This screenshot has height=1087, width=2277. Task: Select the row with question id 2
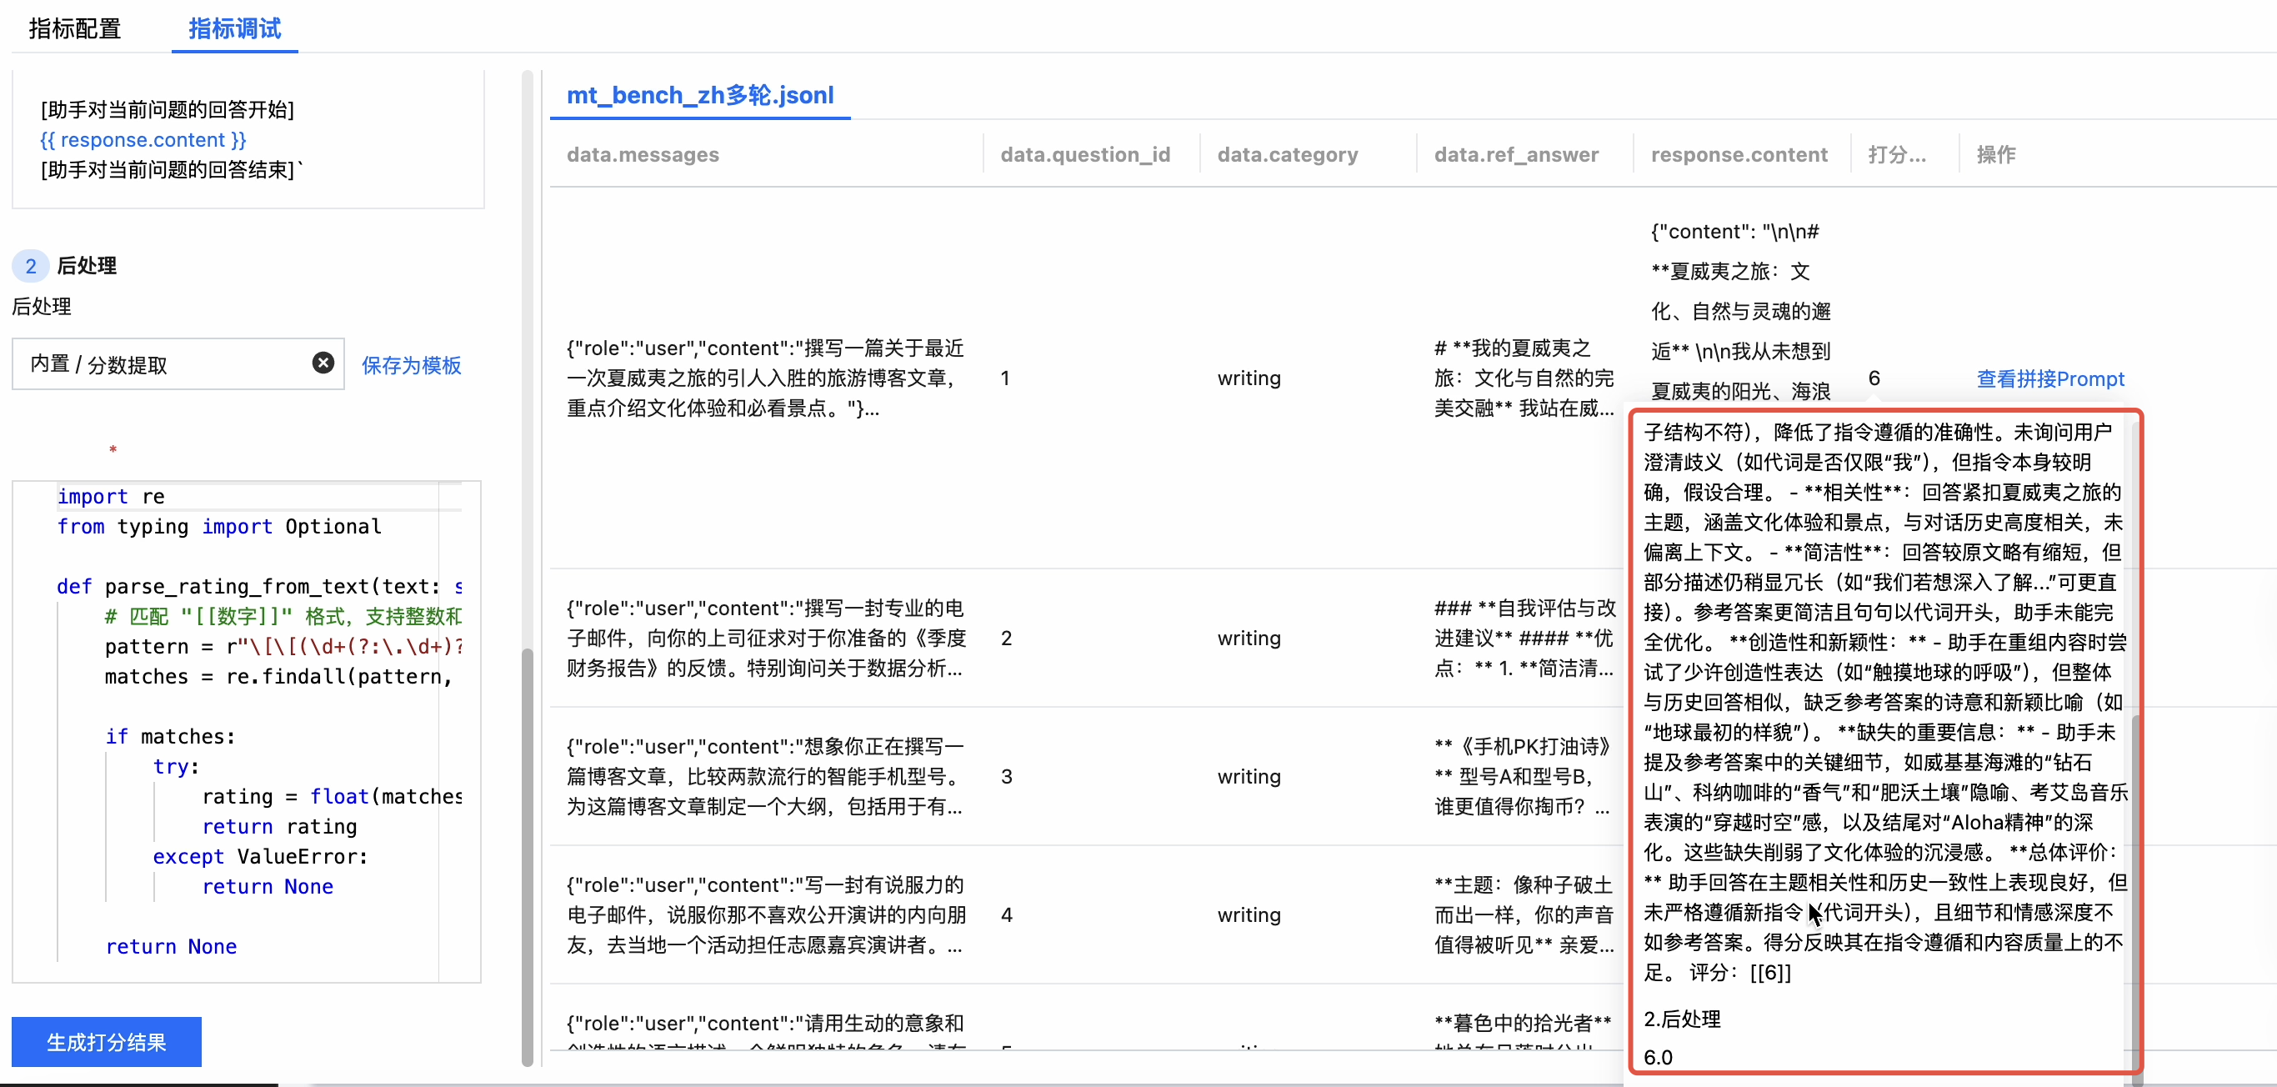(1006, 638)
